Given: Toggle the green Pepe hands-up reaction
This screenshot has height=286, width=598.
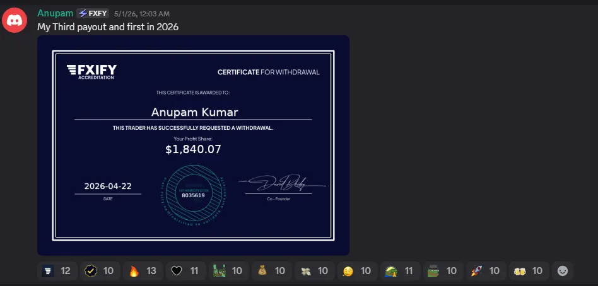Looking at the screenshot, I should click(x=228, y=271).
